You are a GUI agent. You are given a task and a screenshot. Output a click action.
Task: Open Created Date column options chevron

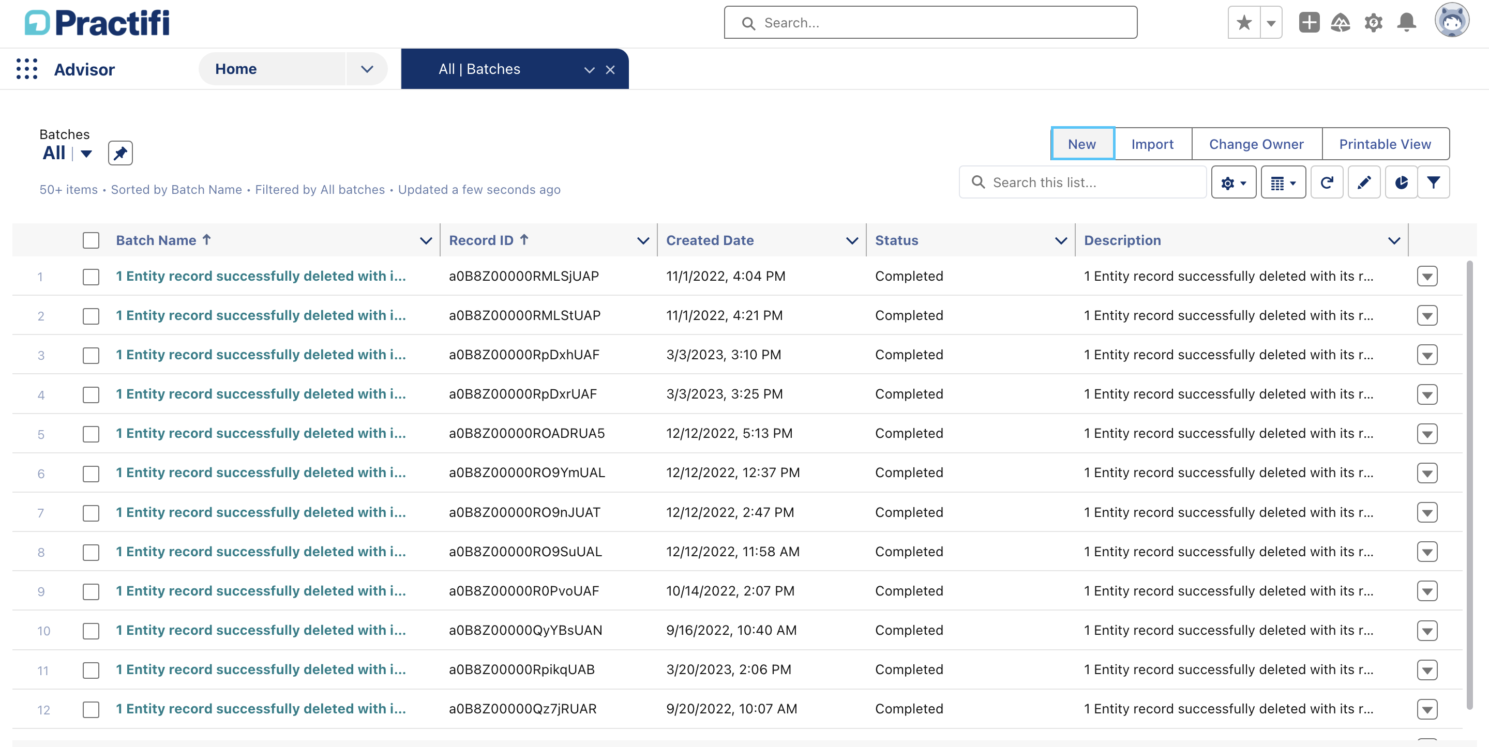tap(852, 240)
